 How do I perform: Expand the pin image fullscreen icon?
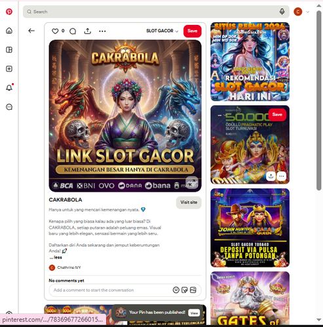coord(192,182)
